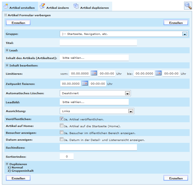Open calendar picker for Limitieren start date
This screenshot has height=186, width=194.
pyautogui.click(x=94, y=73)
